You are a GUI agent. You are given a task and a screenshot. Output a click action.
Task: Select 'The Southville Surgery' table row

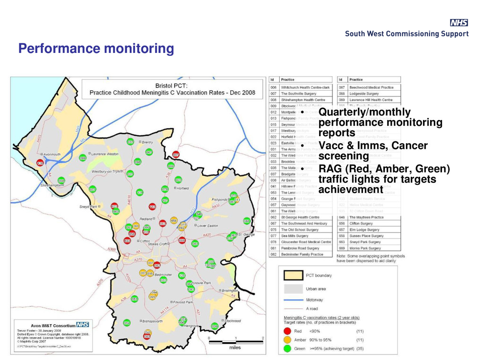point(301,94)
